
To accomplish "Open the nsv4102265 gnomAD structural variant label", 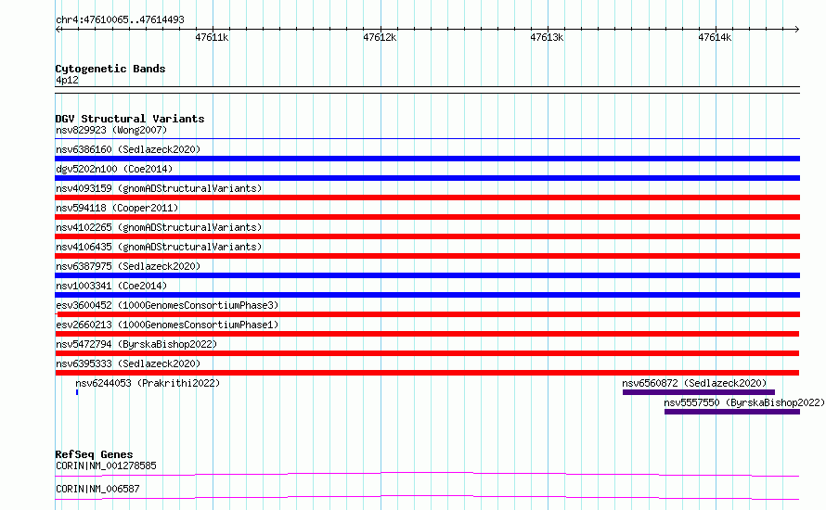I will [x=158, y=227].
